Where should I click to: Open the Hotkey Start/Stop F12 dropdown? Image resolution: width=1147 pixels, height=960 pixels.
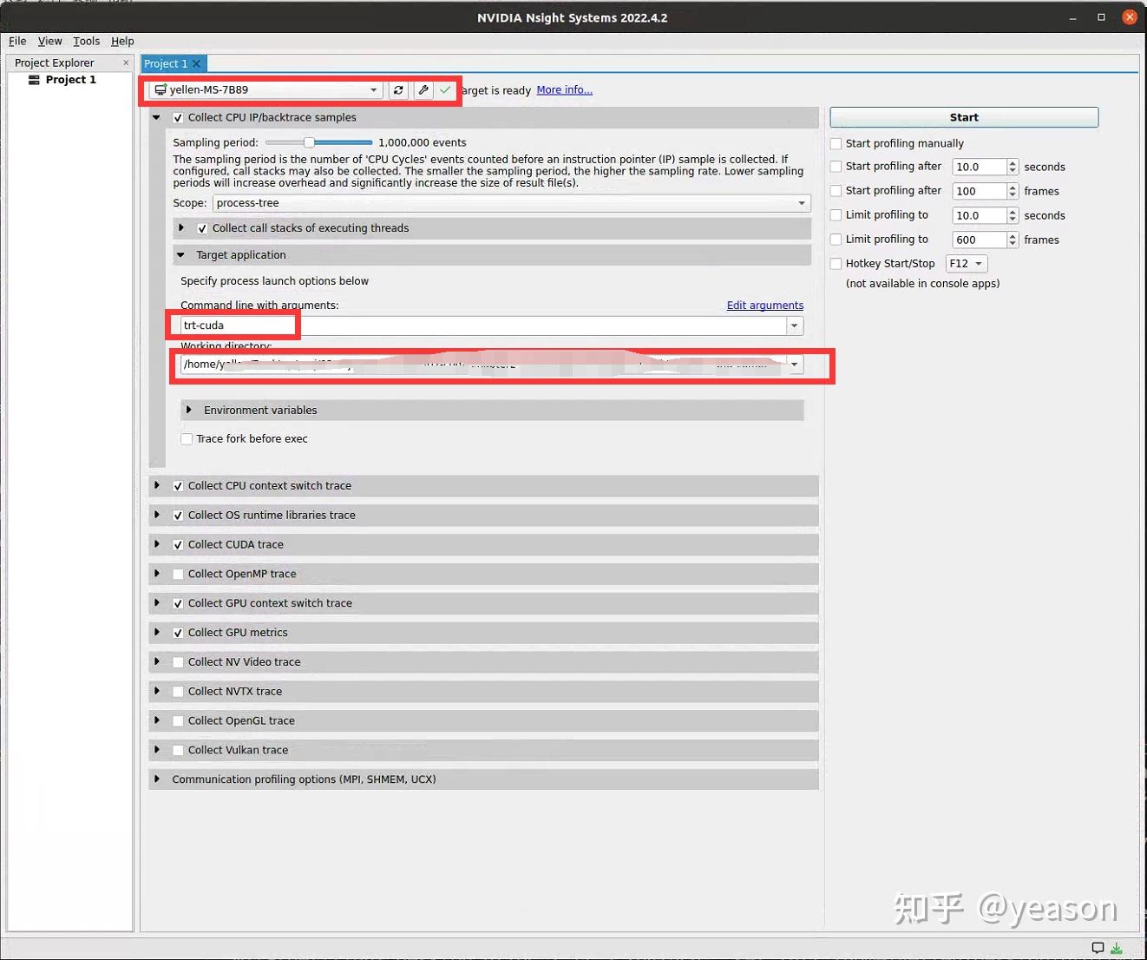(966, 263)
